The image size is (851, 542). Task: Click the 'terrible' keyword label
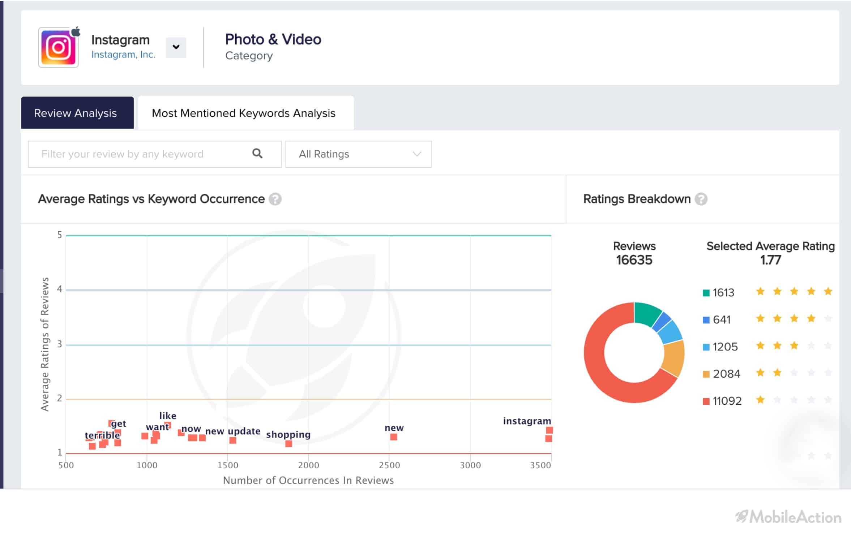[102, 435]
